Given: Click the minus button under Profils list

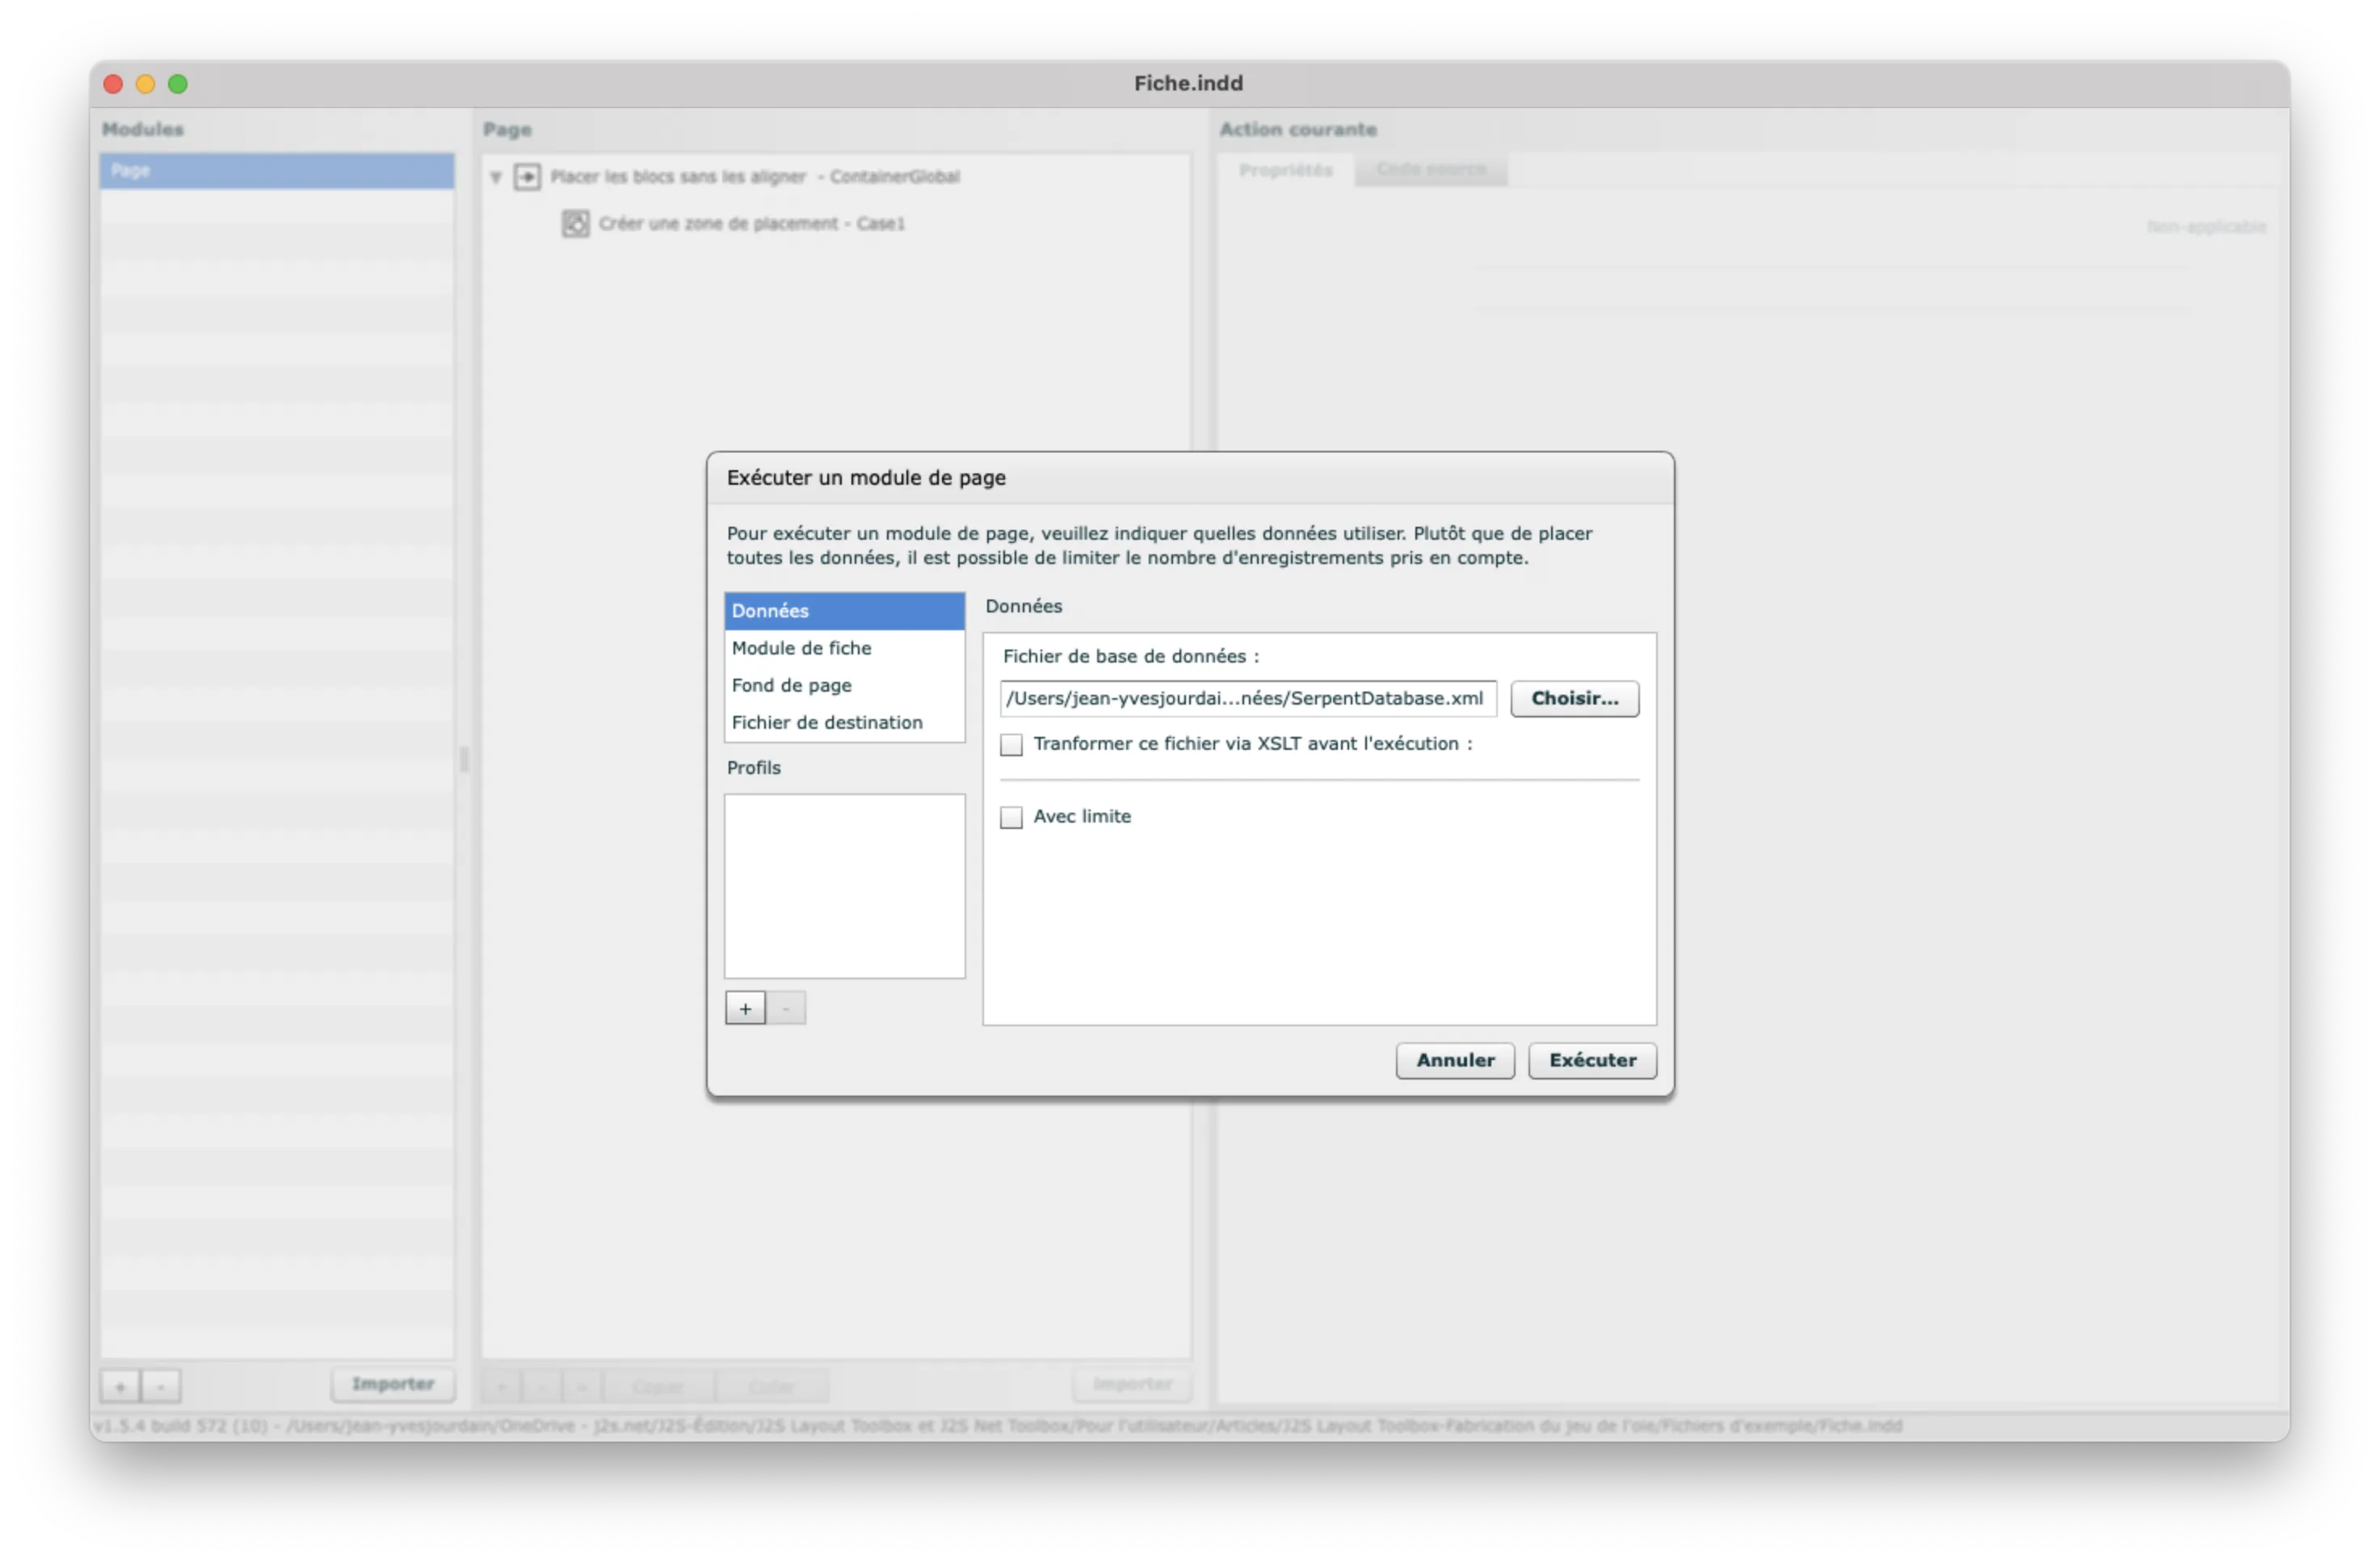Looking at the screenshot, I should coord(786,1008).
